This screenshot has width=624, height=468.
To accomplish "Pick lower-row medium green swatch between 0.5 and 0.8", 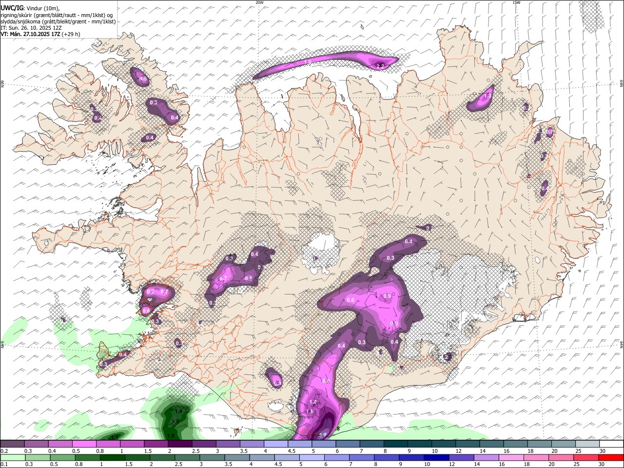I will (87, 457).
